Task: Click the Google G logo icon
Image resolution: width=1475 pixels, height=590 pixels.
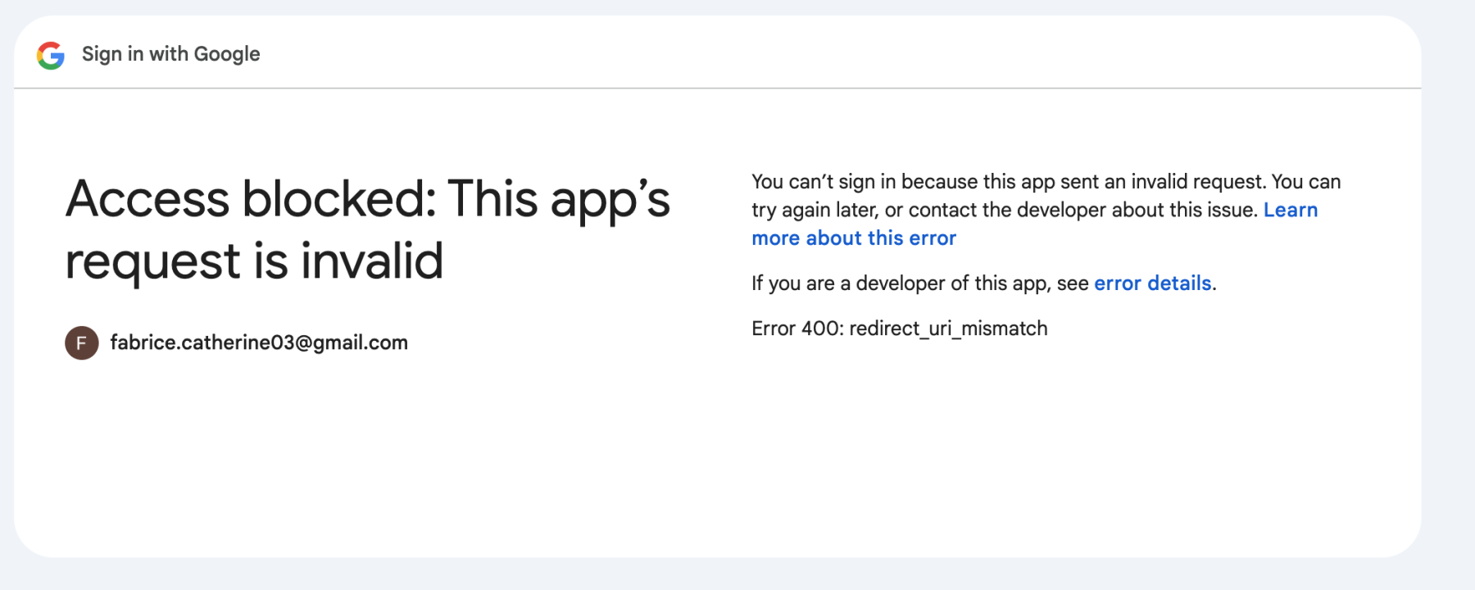Action: click(51, 55)
